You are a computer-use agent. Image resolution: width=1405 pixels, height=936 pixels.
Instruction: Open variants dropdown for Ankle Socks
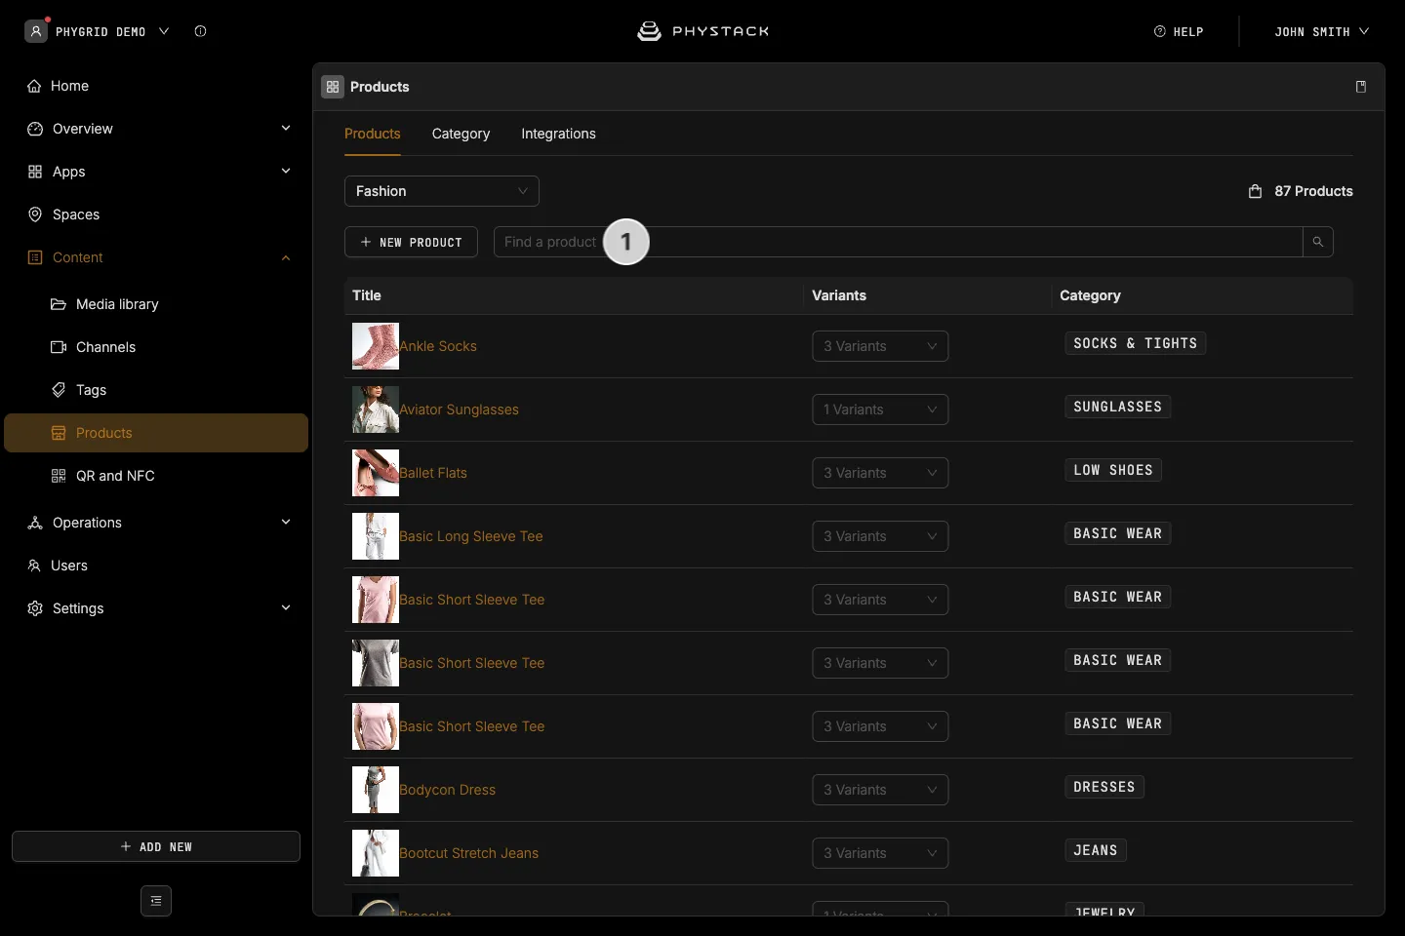click(880, 346)
